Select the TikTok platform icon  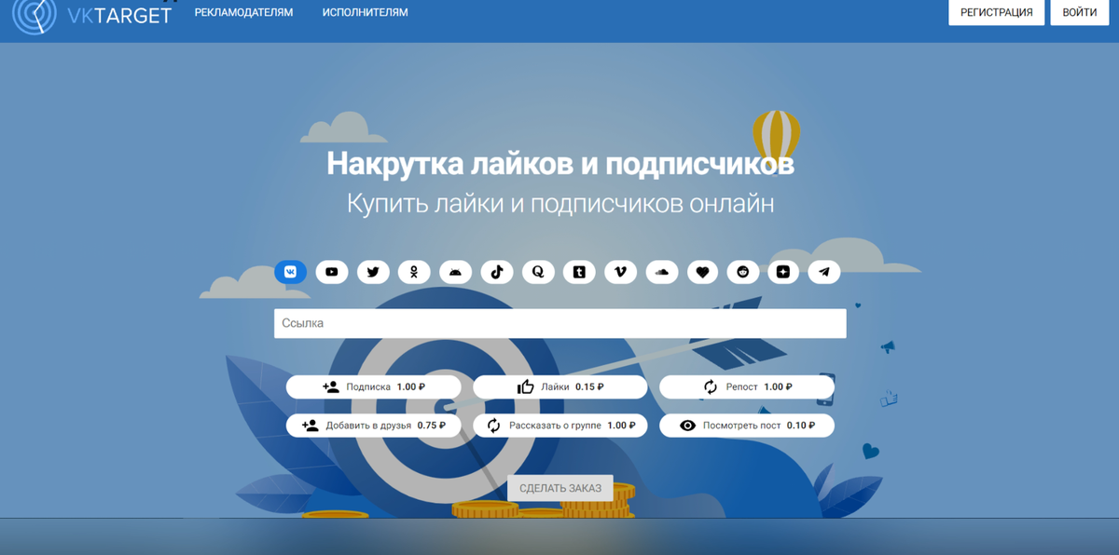pos(497,272)
